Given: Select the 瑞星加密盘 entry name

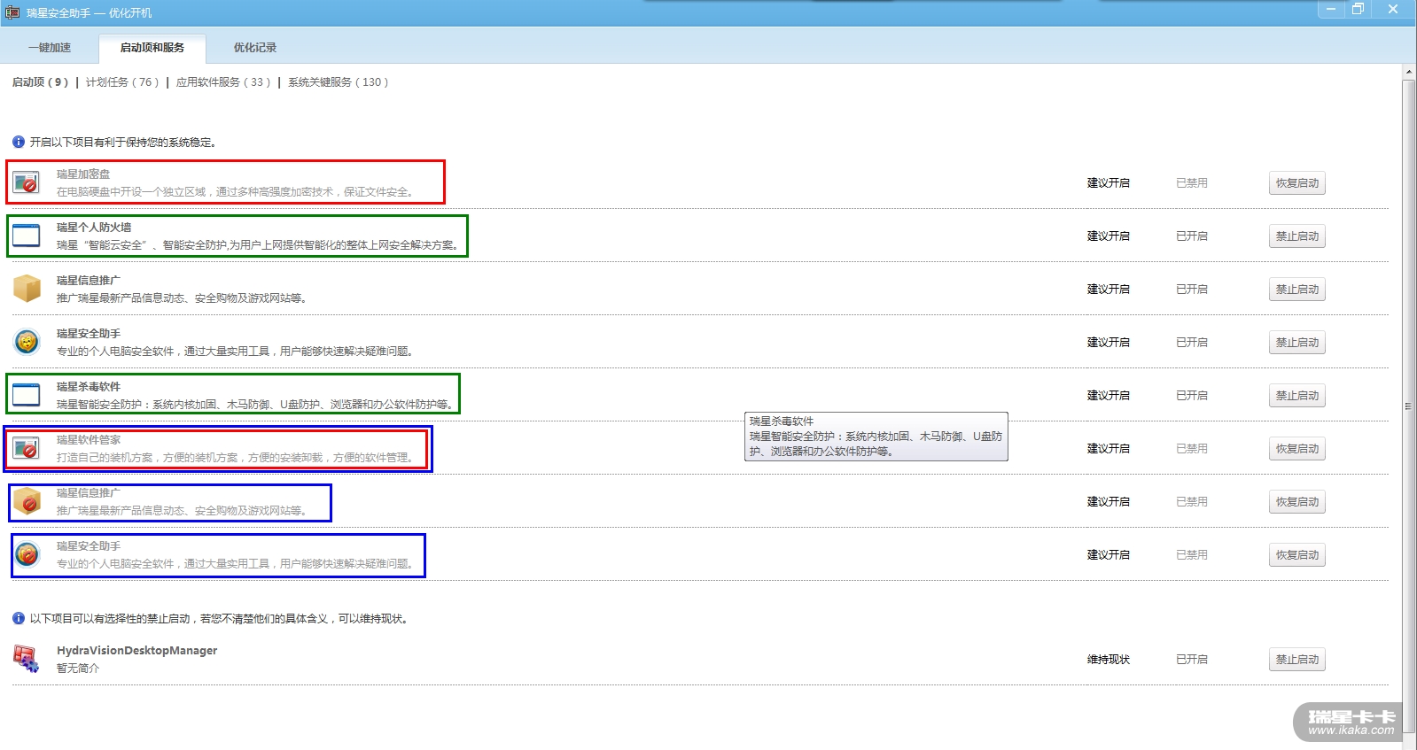Looking at the screenshot, I should pos(83,174).
